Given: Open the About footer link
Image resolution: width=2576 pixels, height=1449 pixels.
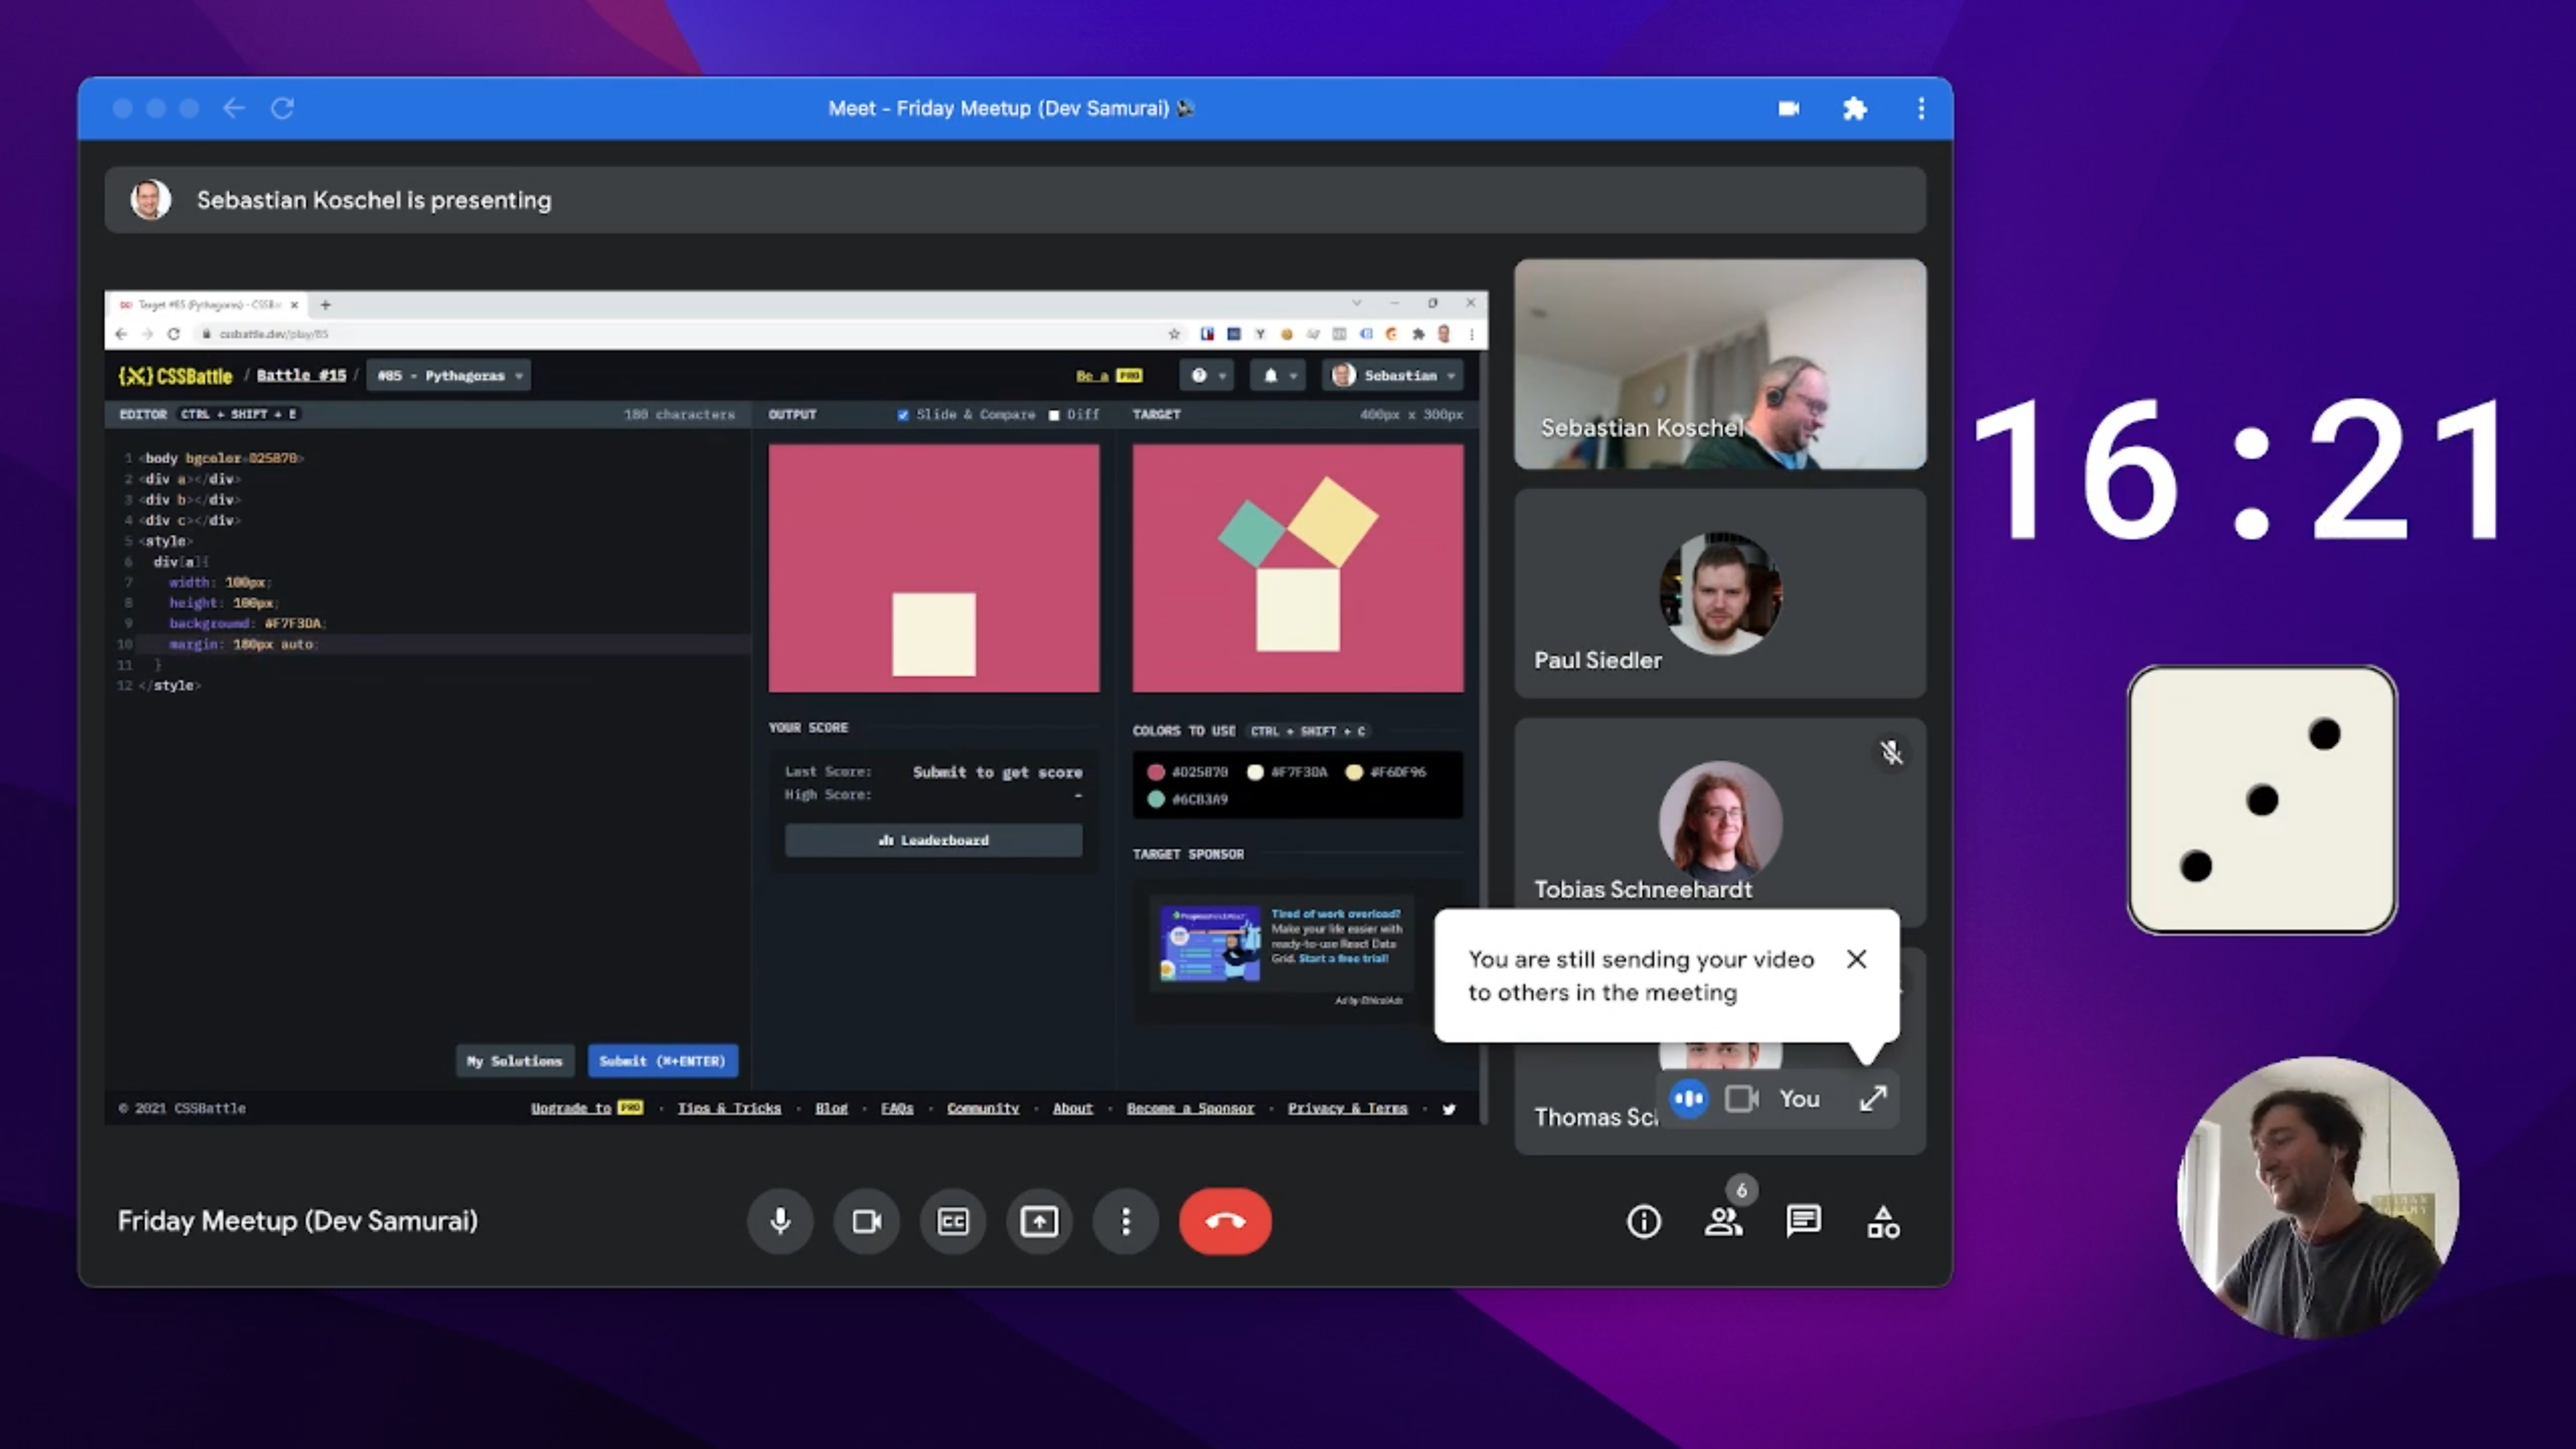Looking at the screenshot, I should pos(1072,1108).
